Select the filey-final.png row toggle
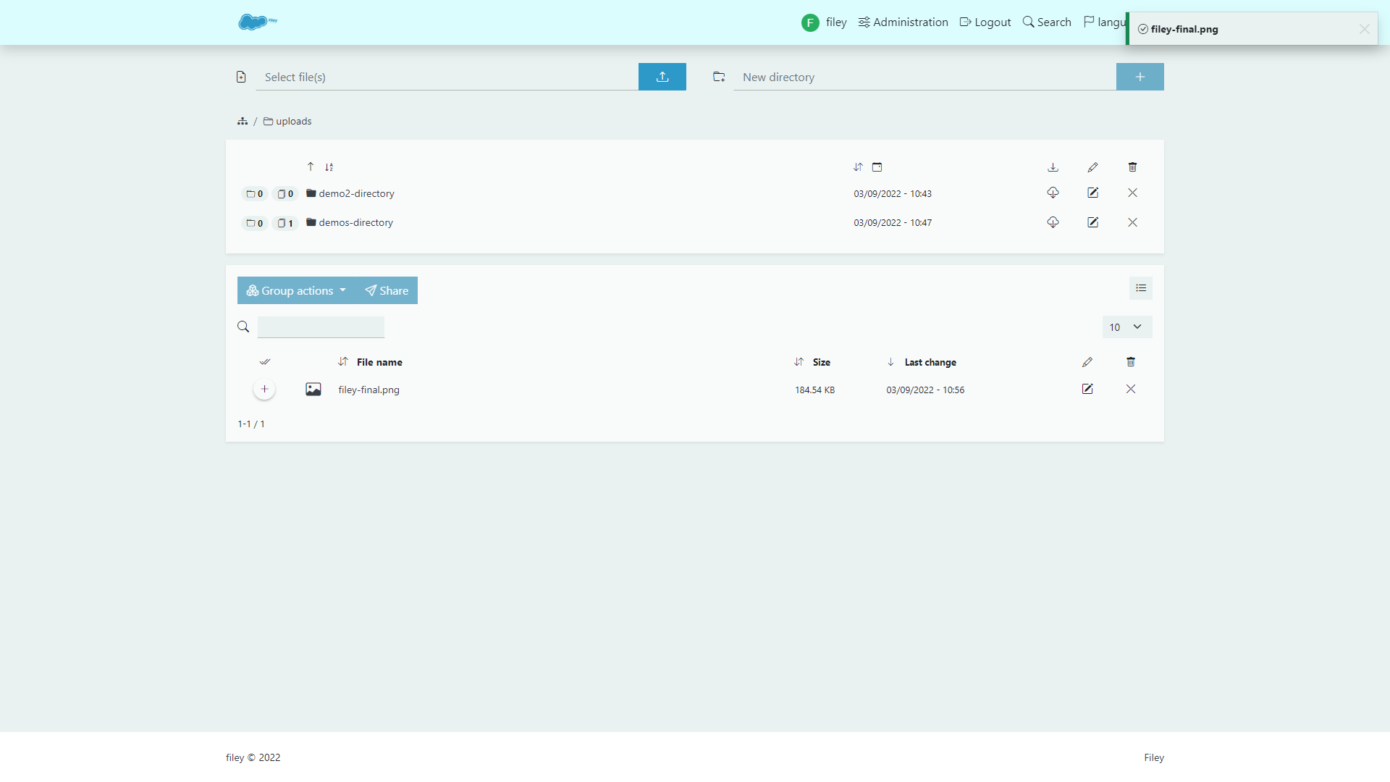The width and height of the screenshot is (1390, 782). [264, 390]
